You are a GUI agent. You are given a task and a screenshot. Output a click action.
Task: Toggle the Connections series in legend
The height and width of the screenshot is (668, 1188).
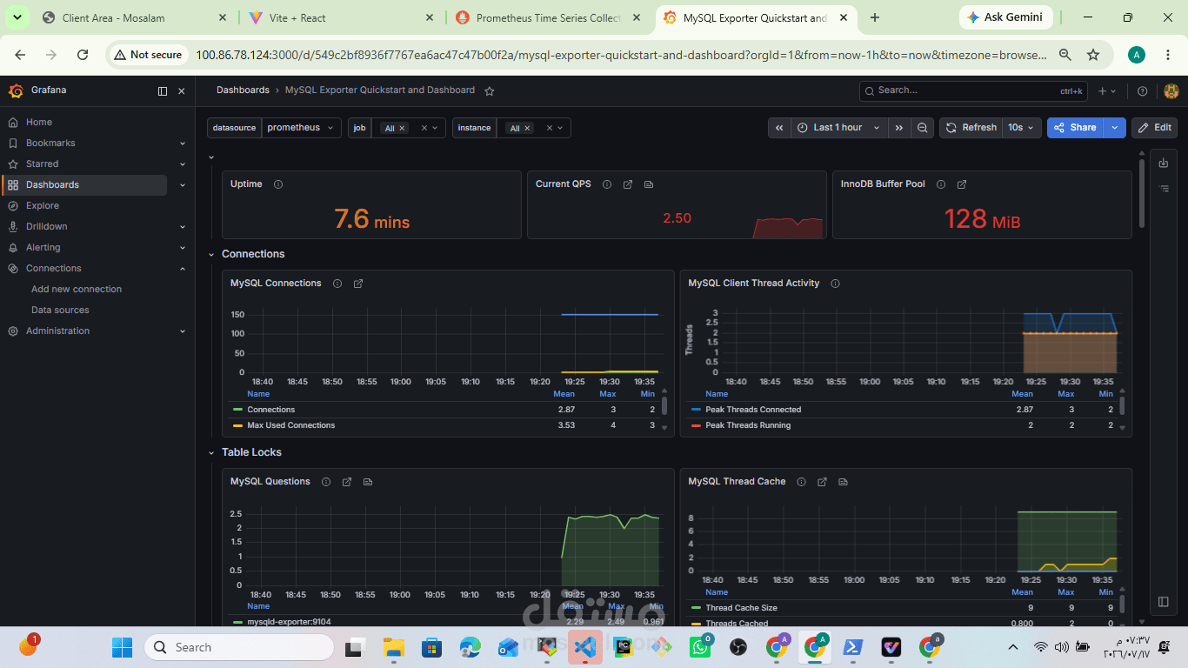click(270, 410)
